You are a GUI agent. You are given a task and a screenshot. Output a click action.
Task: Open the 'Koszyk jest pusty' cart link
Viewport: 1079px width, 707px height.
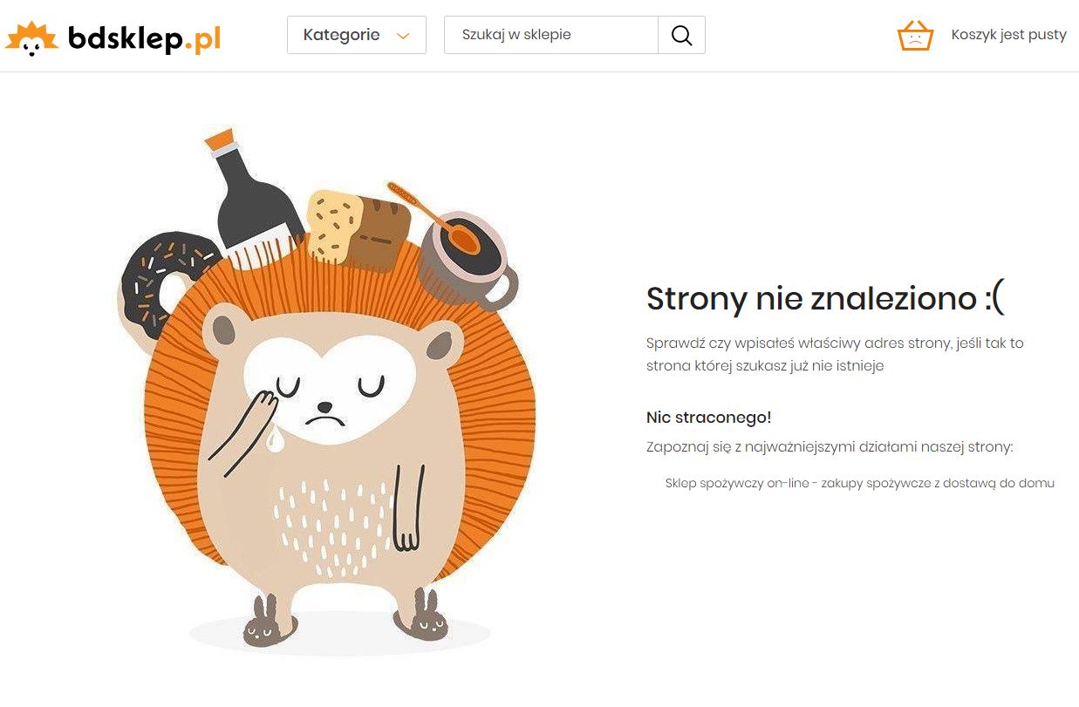1008,35
